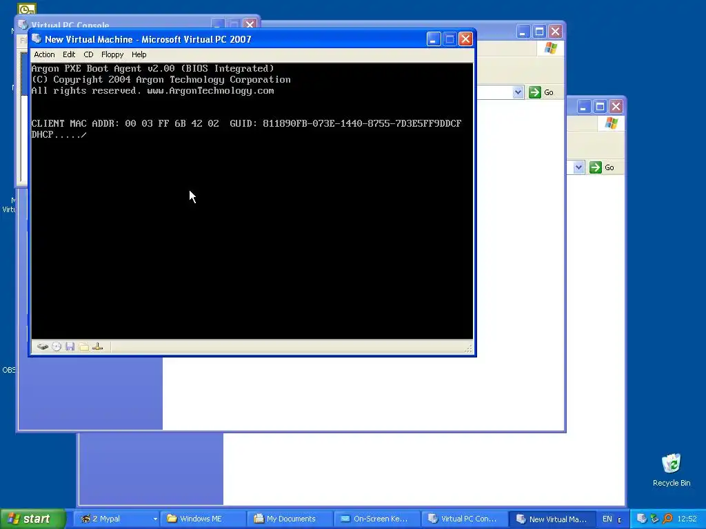Click the 12:52 system clock

click(687, 519)
